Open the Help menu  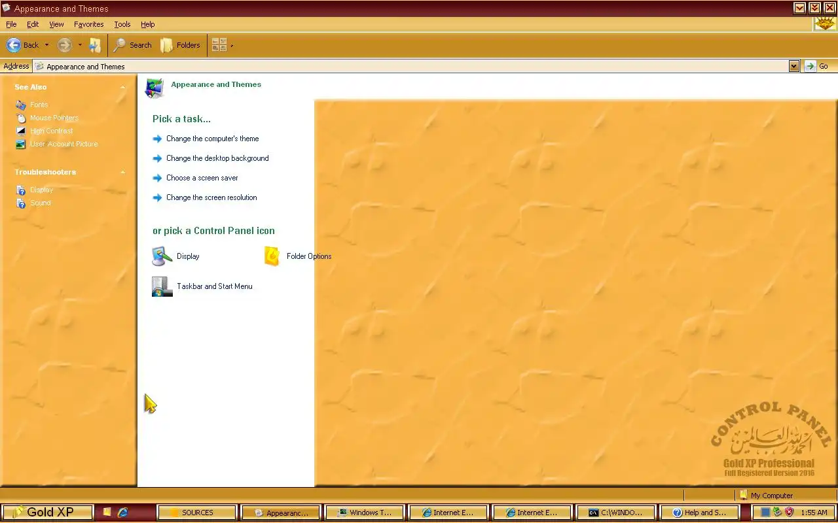click(148, 24)
